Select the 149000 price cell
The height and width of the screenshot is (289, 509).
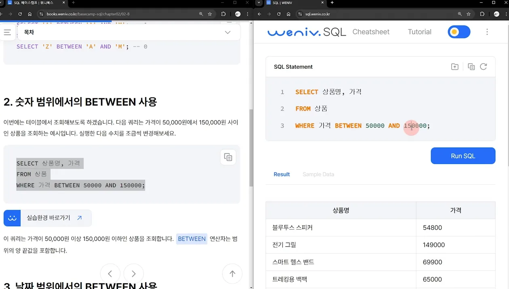(x=456, y=245)
